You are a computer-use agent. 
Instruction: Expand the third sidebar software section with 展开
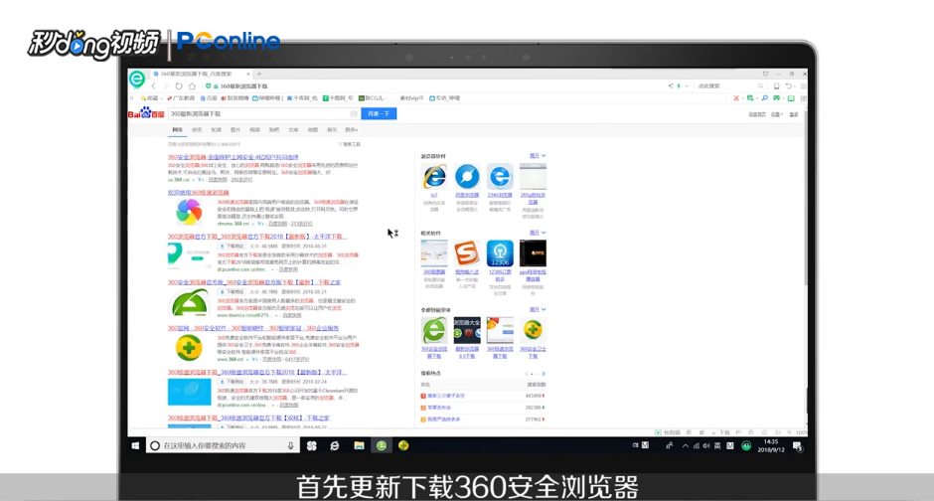[x=538, y=309]
